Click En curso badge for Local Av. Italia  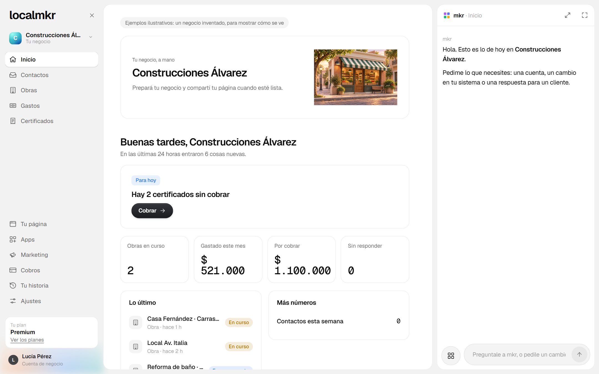239,347
